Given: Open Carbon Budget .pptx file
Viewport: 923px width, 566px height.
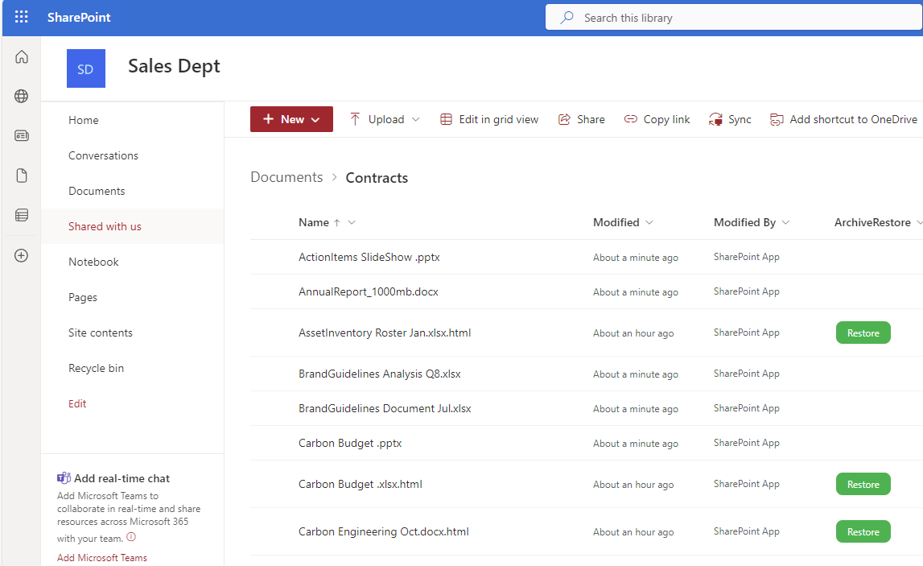Looking at the screenshot, I should tap(350, 444).
